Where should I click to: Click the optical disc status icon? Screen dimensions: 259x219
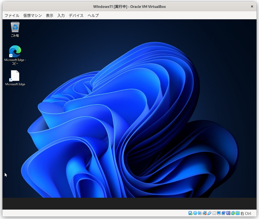pos(195,213)
